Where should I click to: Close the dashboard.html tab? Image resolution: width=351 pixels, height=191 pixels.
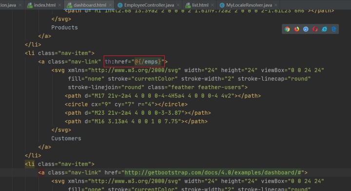click(x=110, y=5)
